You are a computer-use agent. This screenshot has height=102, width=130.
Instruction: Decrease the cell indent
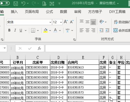pyautogui.click(x=102, y=30)
